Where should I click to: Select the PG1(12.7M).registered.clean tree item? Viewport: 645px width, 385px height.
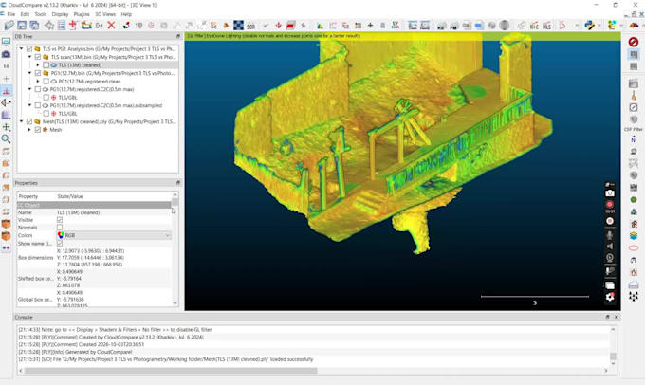coord(89,82)
